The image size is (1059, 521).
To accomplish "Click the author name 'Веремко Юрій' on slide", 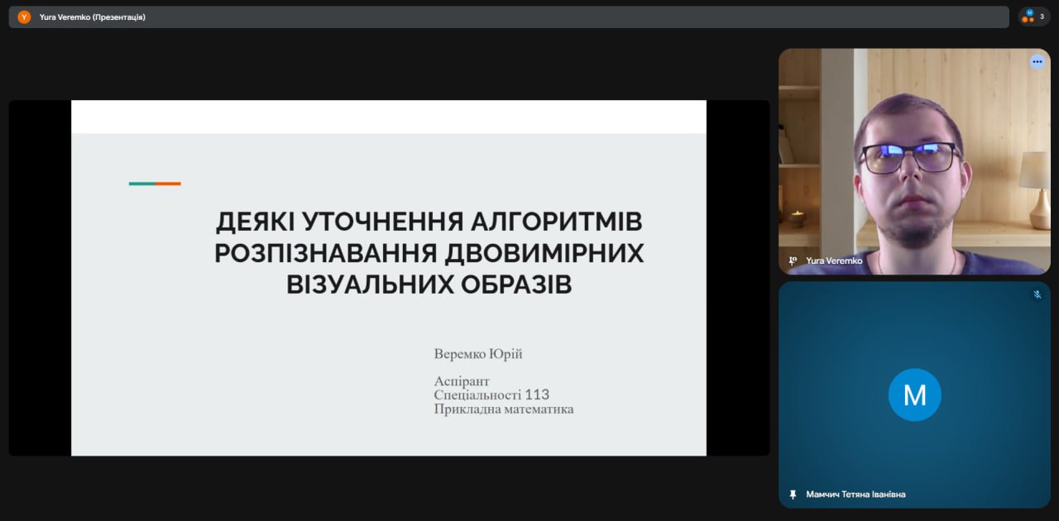I will (478, 354).
